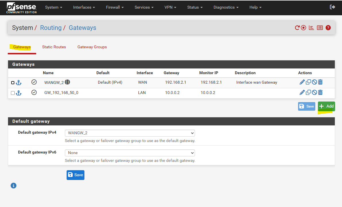Click gateway address 192.168.2.1 in the Gateway column

point(175,82)
